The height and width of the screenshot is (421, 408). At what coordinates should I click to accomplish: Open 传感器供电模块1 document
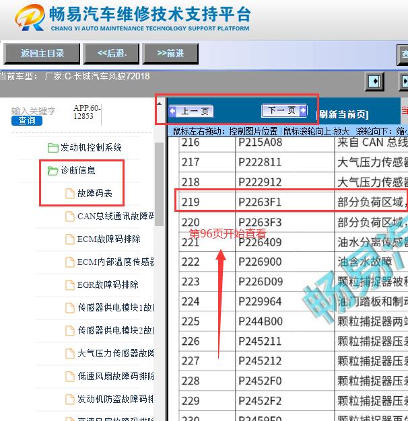point(116,307)
